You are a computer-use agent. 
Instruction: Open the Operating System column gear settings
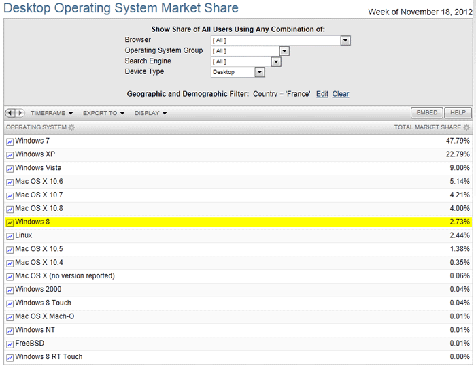(71, 128)
